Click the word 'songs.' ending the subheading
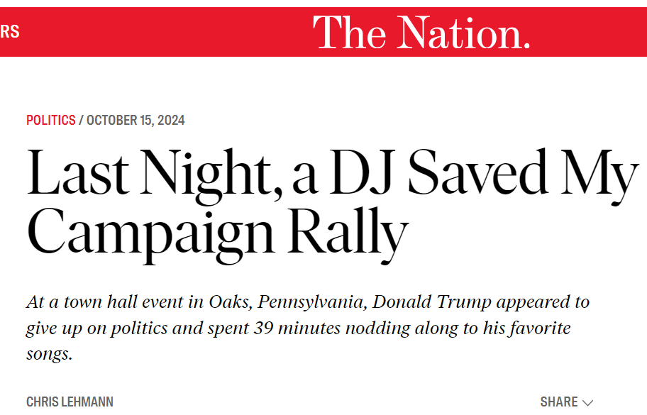 (x=50, y=354)
